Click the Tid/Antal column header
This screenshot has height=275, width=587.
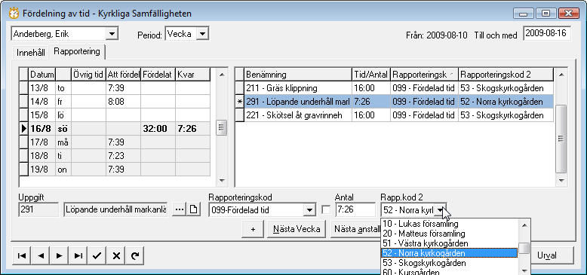pyautogui.click(x=371, y=75)
